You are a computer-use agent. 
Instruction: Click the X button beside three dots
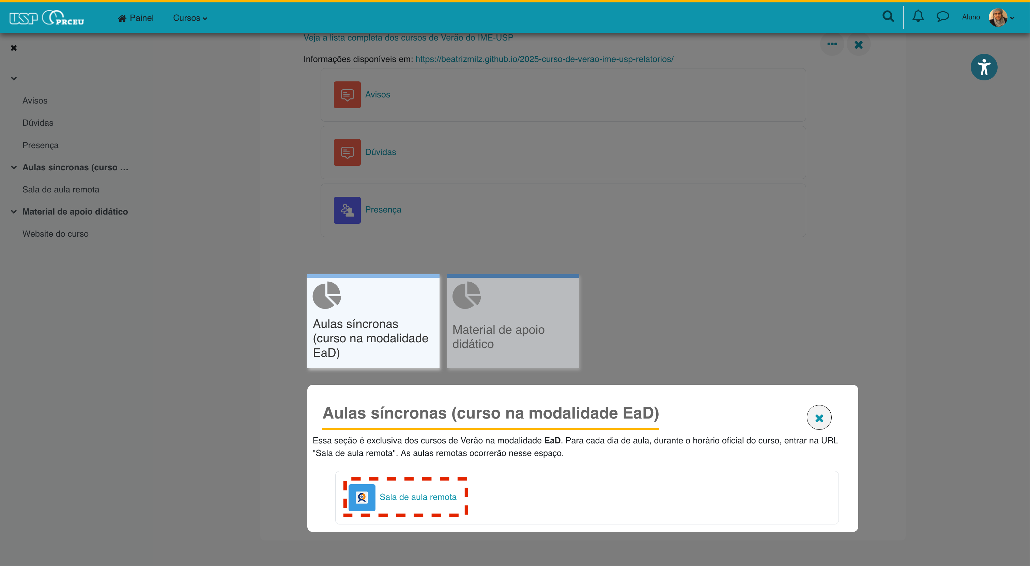click(x=859, y=44)
